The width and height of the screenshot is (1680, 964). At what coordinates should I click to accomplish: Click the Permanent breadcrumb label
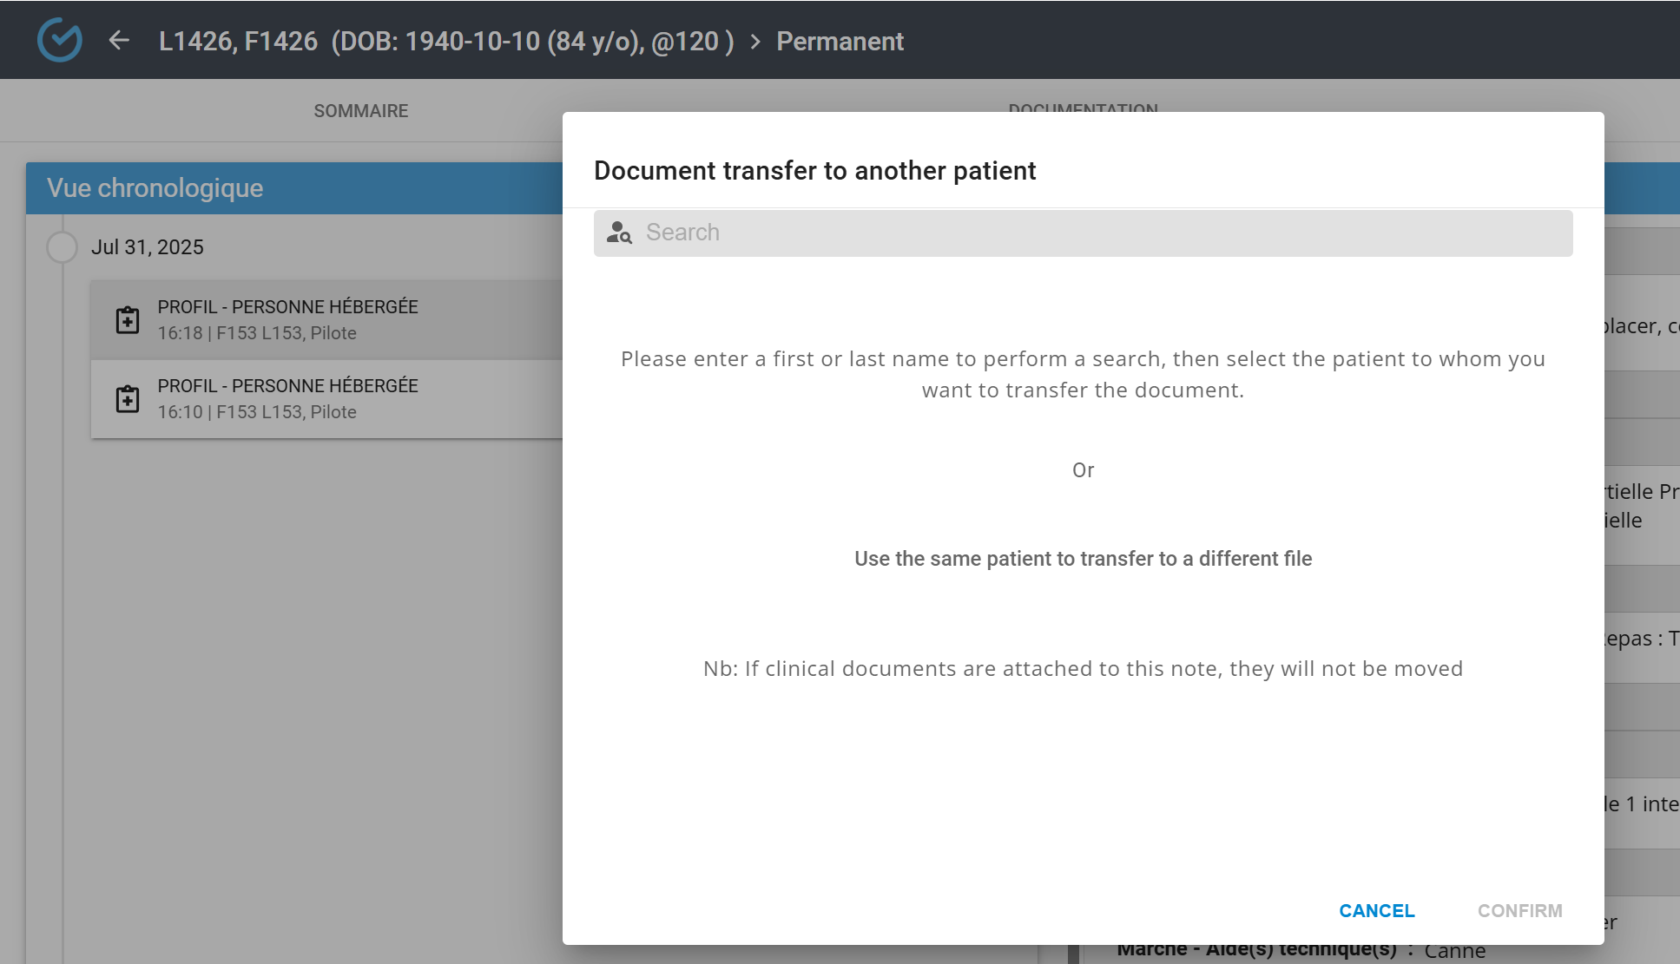pyautogui.click(x=840, y=42)
